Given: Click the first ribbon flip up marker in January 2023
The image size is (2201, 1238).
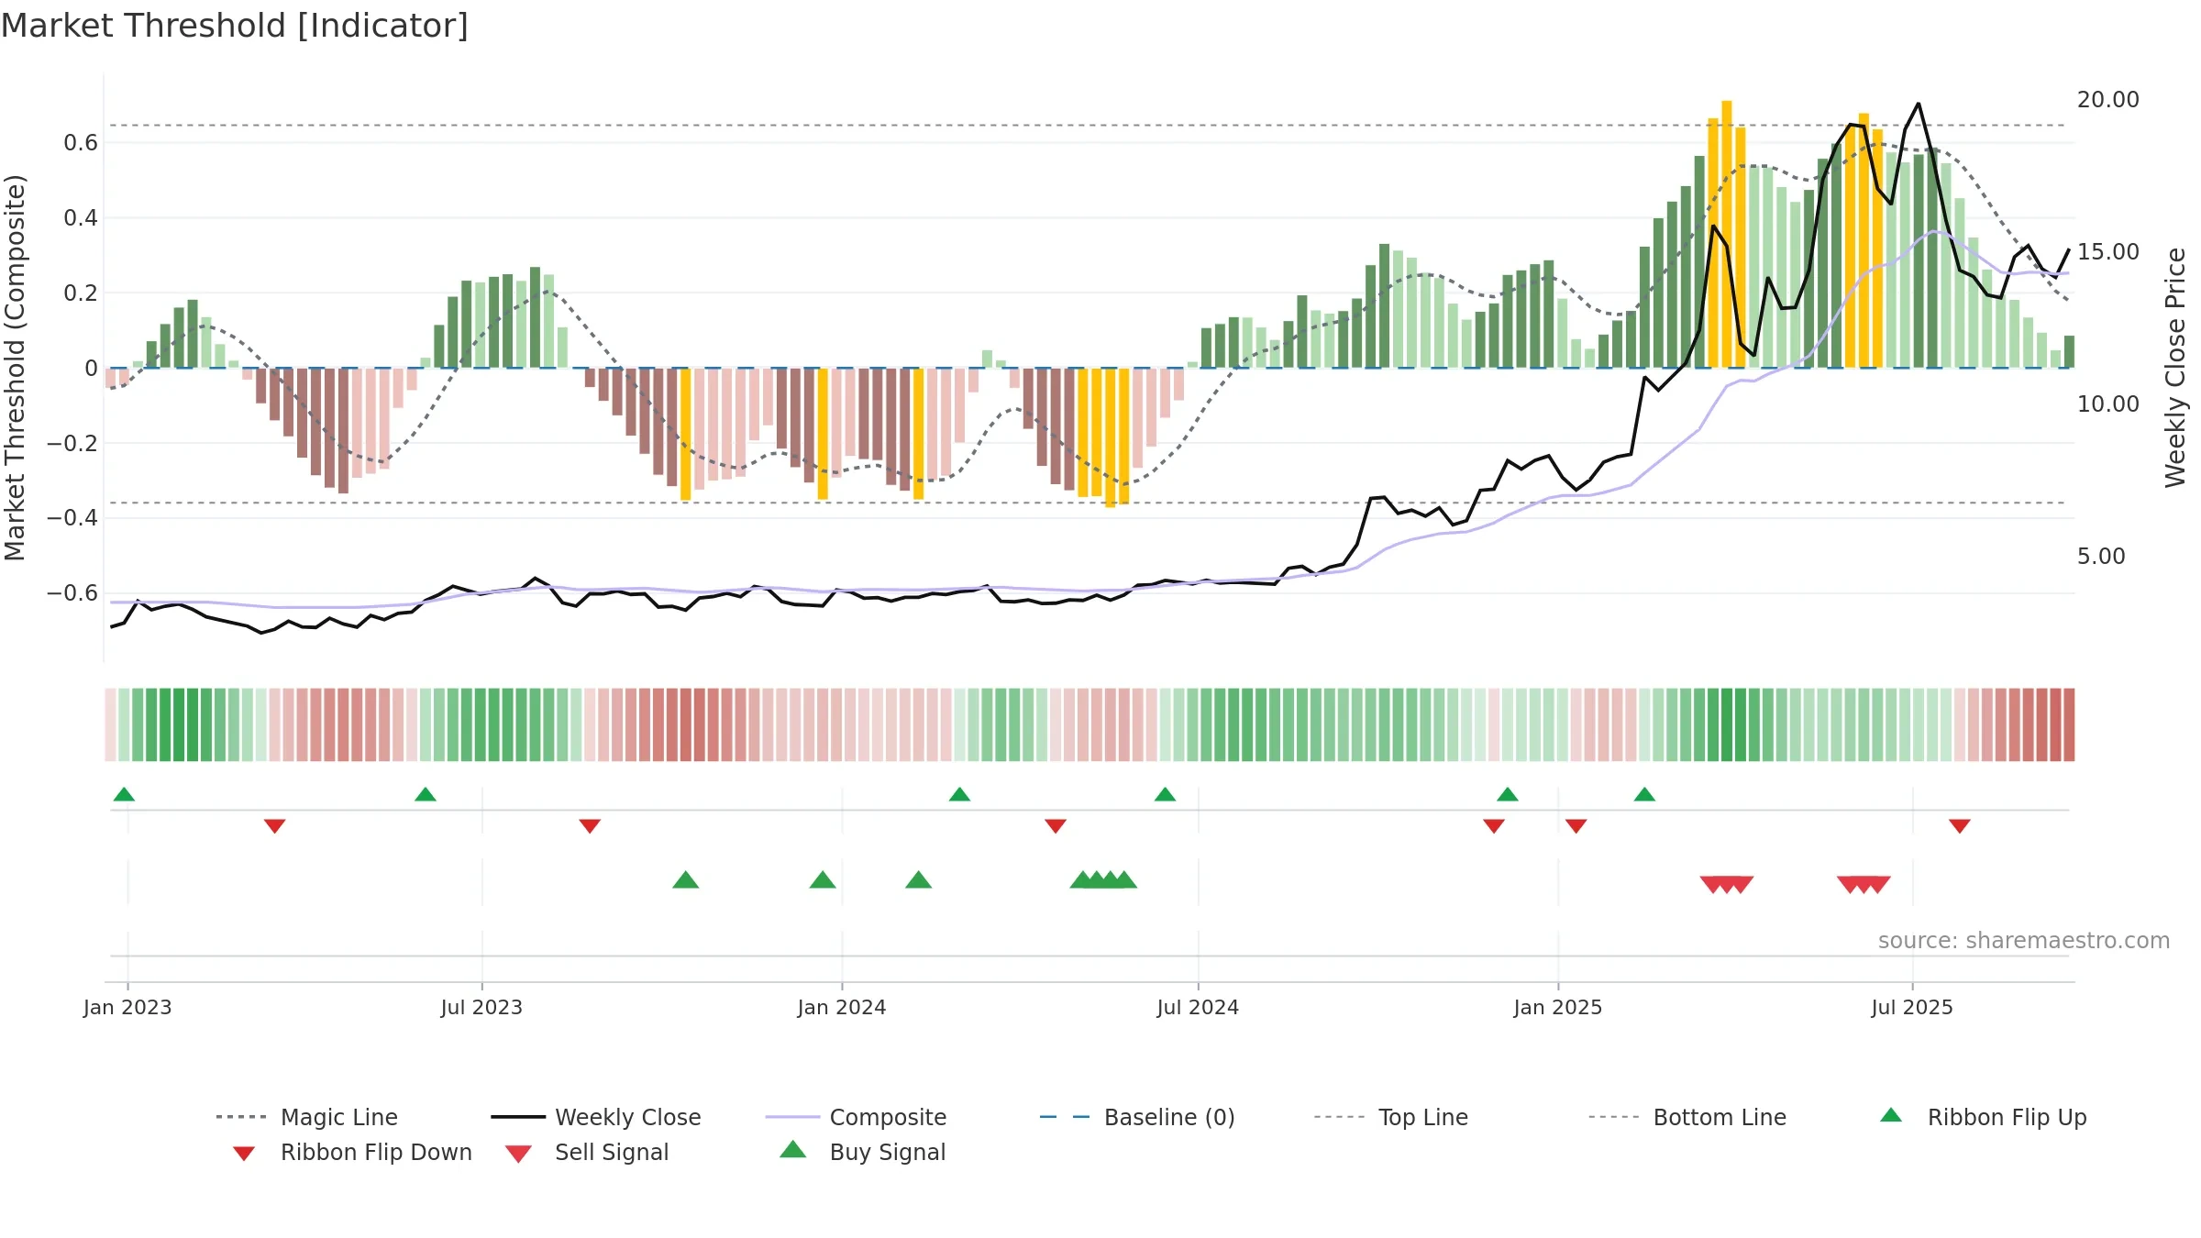Looking at the screenshot, I should (x=124, y=794).
